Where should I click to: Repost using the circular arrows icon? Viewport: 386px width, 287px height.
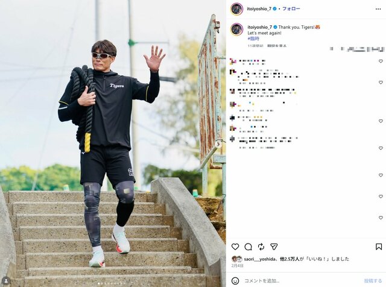tap(261, 247)
